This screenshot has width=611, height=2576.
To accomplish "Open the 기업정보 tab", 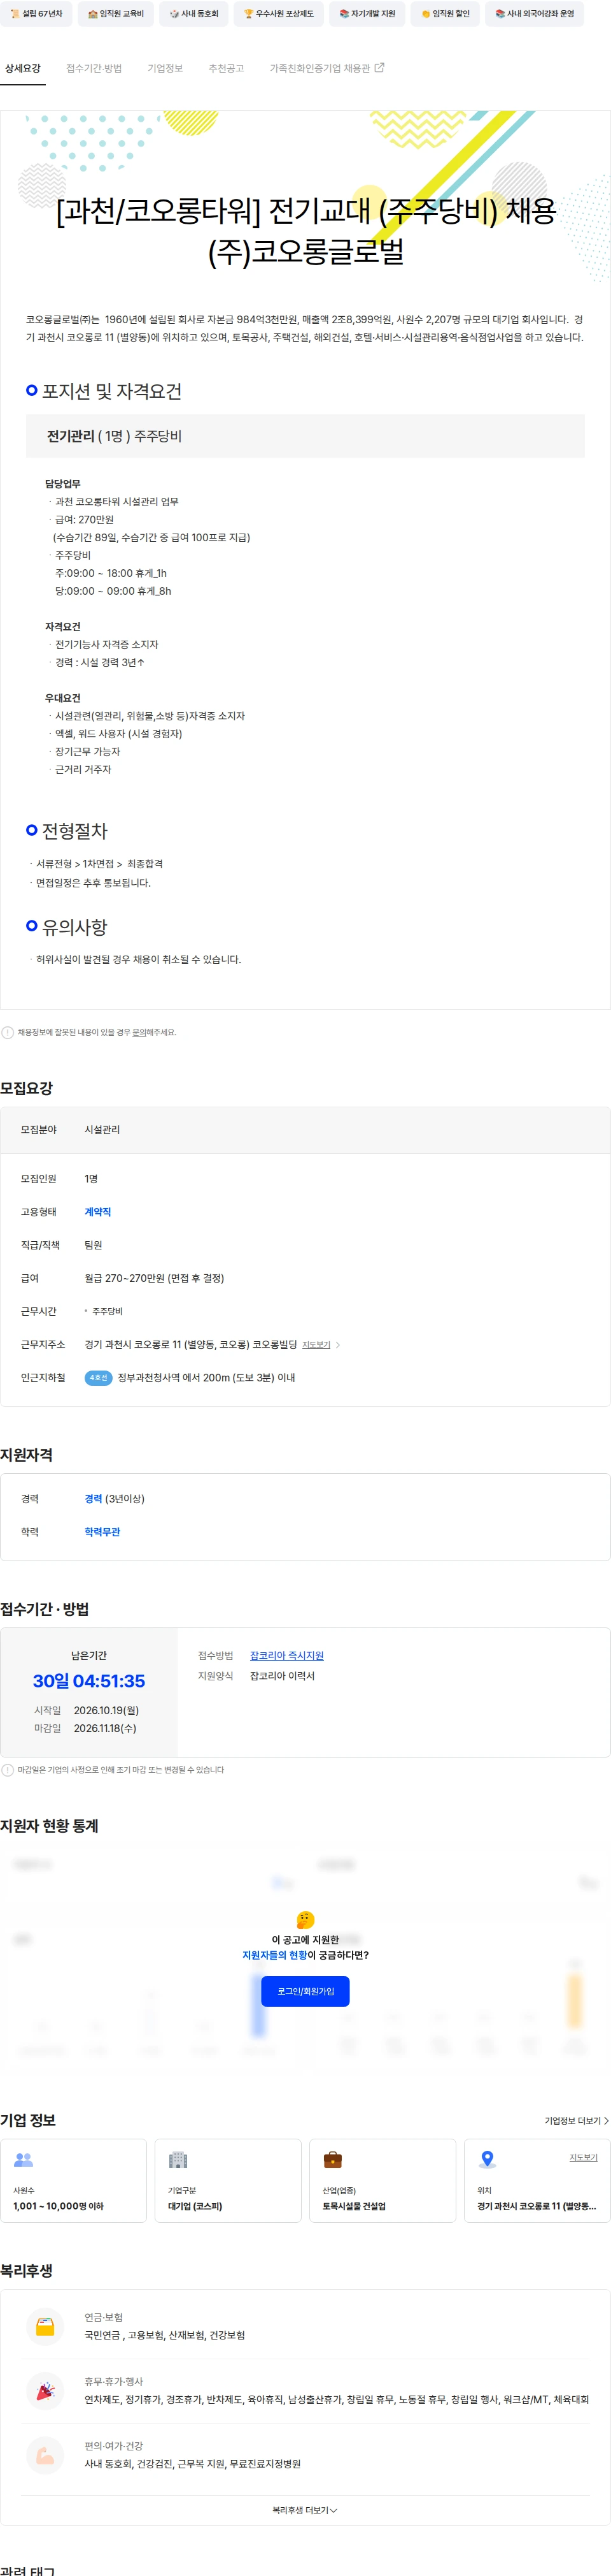I will pyautogui.click(x=165, y=68).
